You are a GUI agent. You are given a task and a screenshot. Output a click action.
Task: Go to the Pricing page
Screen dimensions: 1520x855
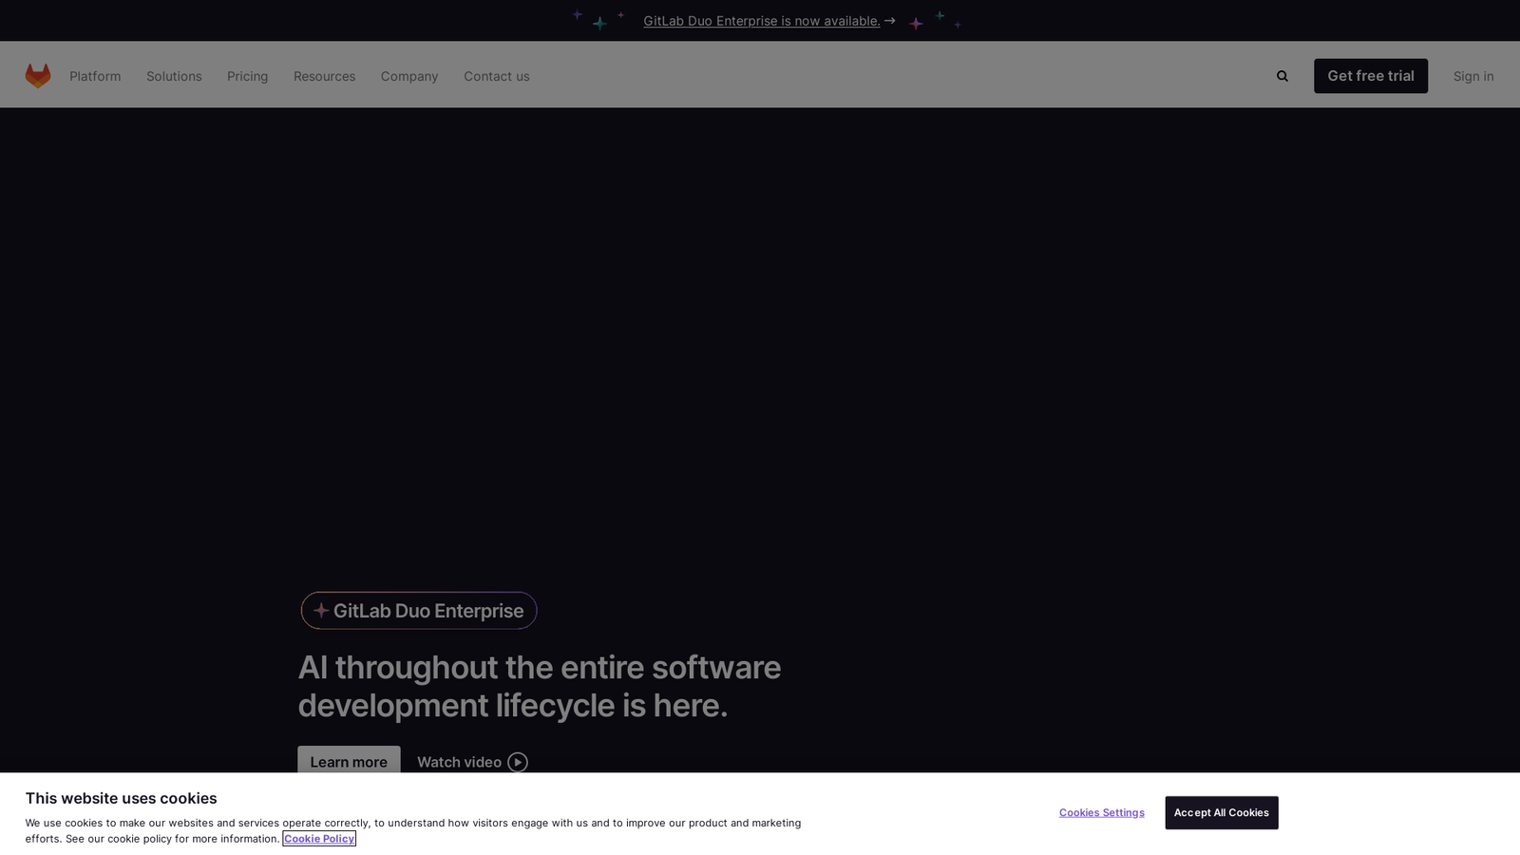[247, 76]
